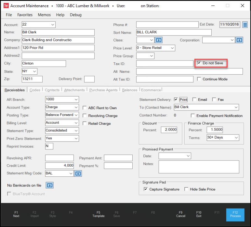The width and height of the screenshot is (251, 227).
Task: Click the icon beside Statement Msg Code
Action: pyautogui.click(x=78, y=173)
